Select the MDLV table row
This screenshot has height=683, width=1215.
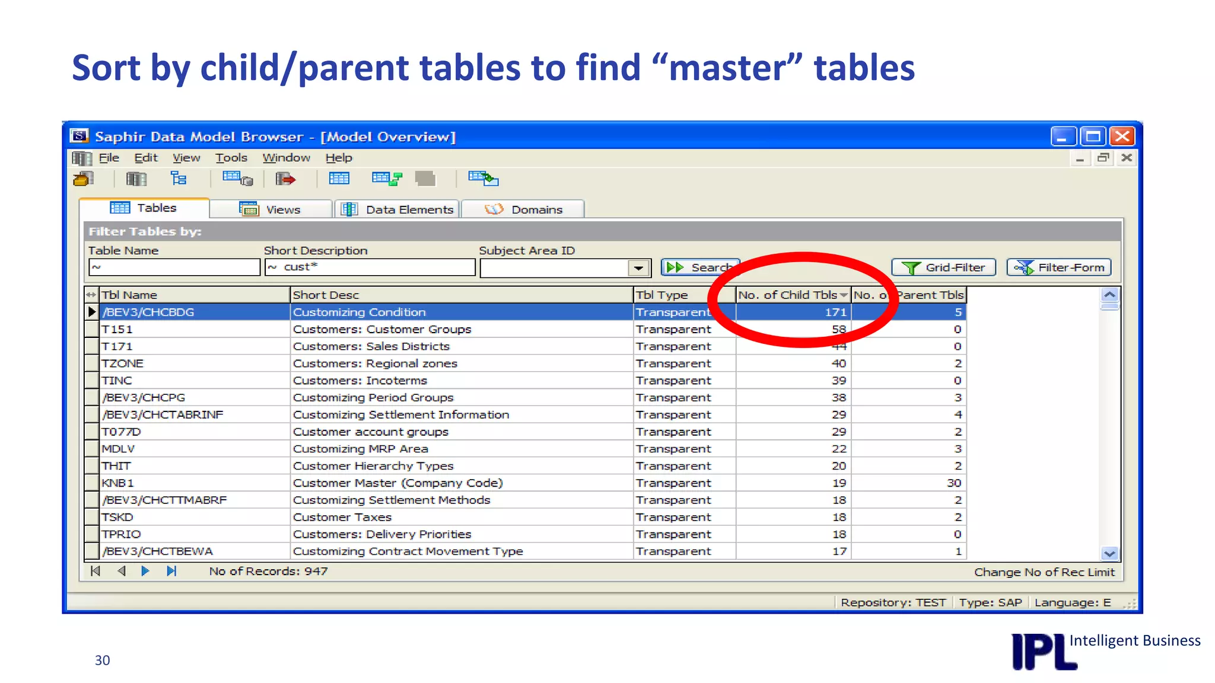pyautogui.click(x=526, y=449)
